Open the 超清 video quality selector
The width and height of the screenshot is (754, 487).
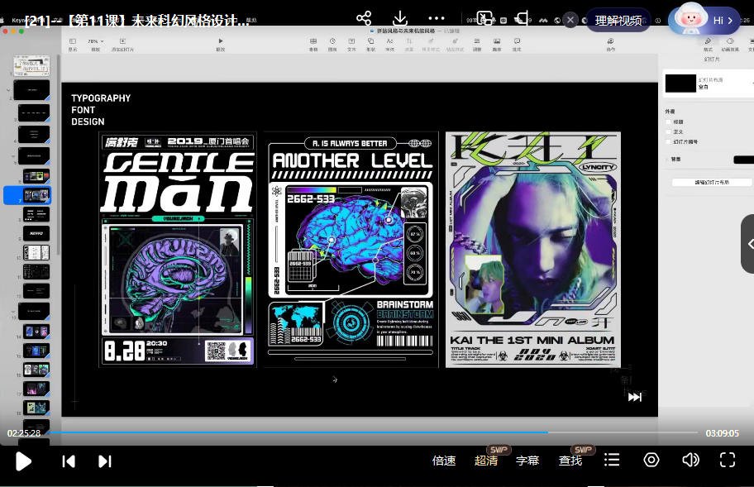(x=486, y=461)
